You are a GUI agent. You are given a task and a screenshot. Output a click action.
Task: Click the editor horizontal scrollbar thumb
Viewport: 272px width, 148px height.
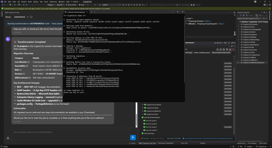[190, 43]
